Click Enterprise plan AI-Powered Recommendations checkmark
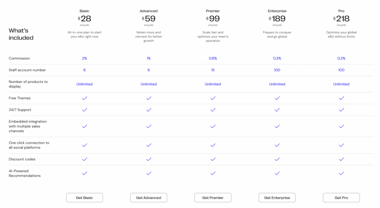The image size is (380, 208). [x=277, y=173]
